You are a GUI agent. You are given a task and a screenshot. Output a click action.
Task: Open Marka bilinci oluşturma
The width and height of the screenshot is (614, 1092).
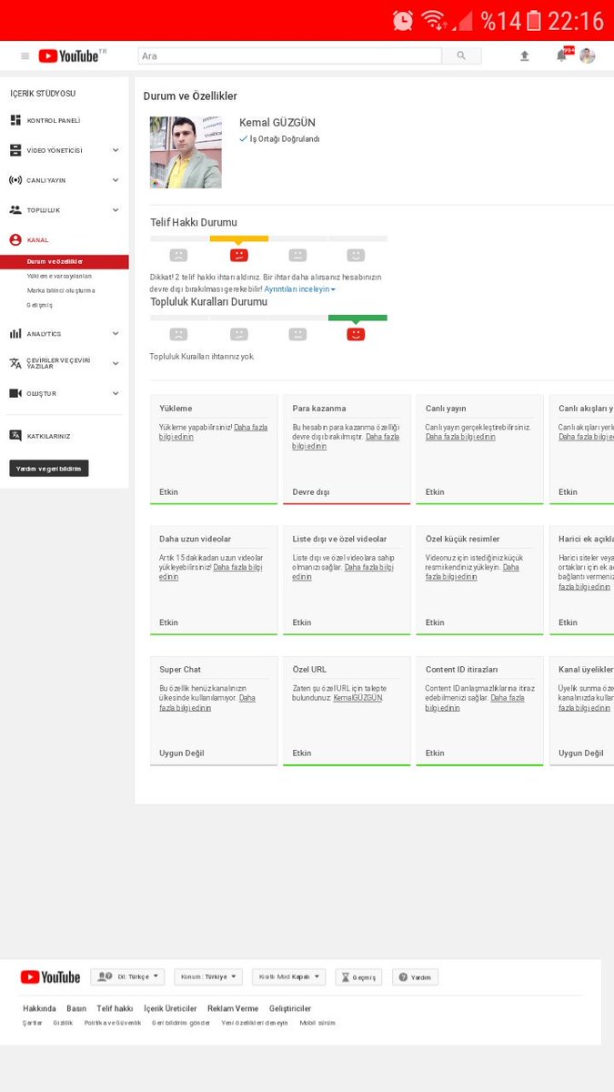coord(61,290)
